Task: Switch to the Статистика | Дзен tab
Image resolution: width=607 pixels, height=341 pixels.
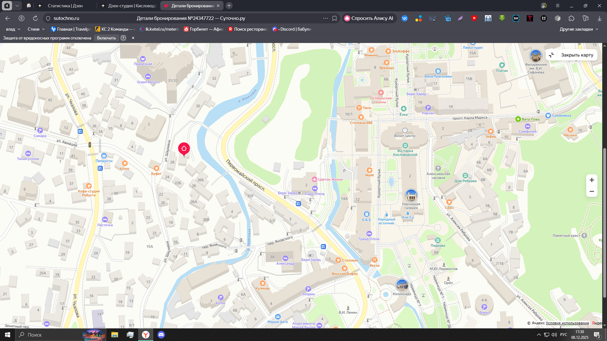Action: (x=66, y=6)
